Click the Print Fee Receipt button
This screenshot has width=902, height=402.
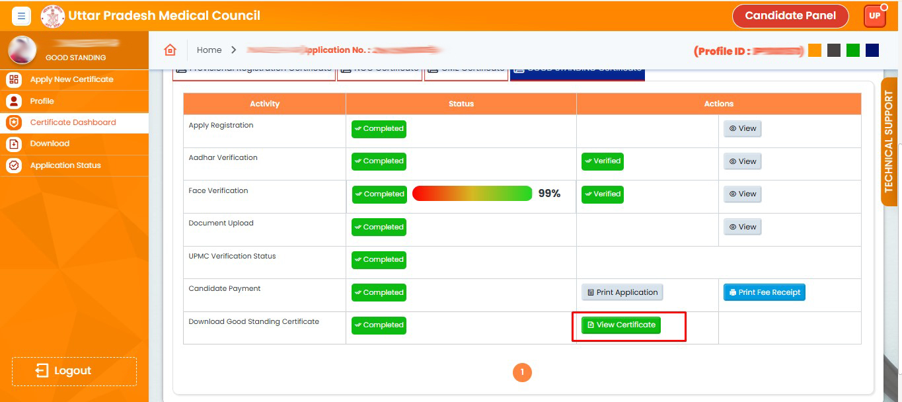764,292
